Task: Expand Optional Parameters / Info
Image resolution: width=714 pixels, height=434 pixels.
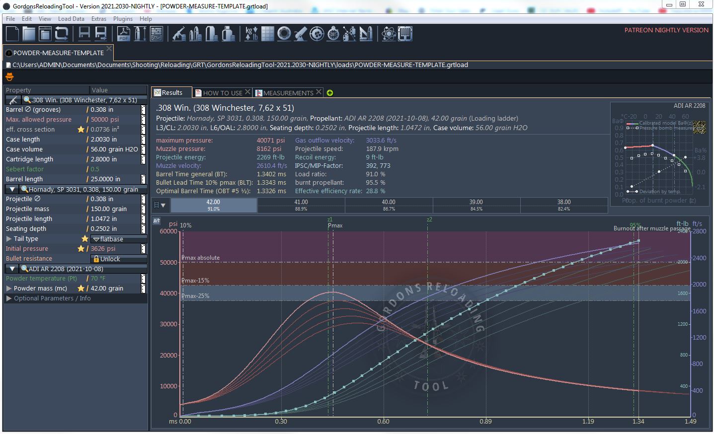Action: pos(8,298)
